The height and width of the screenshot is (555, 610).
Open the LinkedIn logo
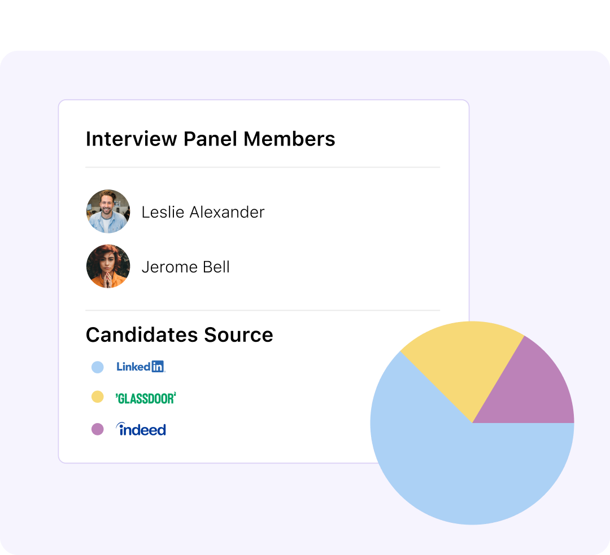coord(140,367)
